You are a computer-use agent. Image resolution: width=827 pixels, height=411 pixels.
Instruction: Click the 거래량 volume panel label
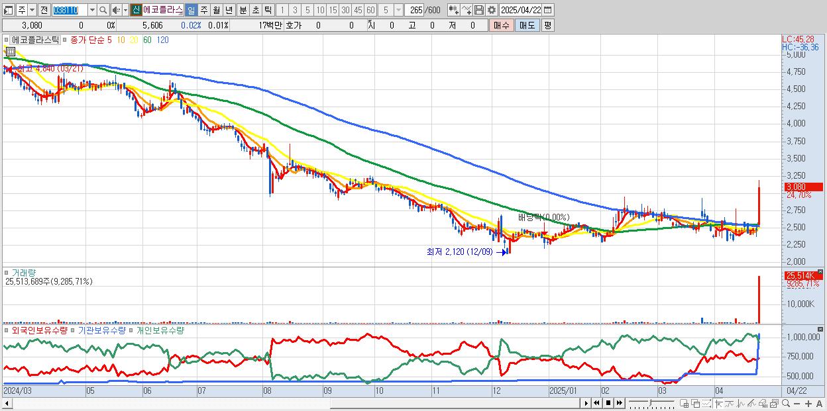pos(24,272)
